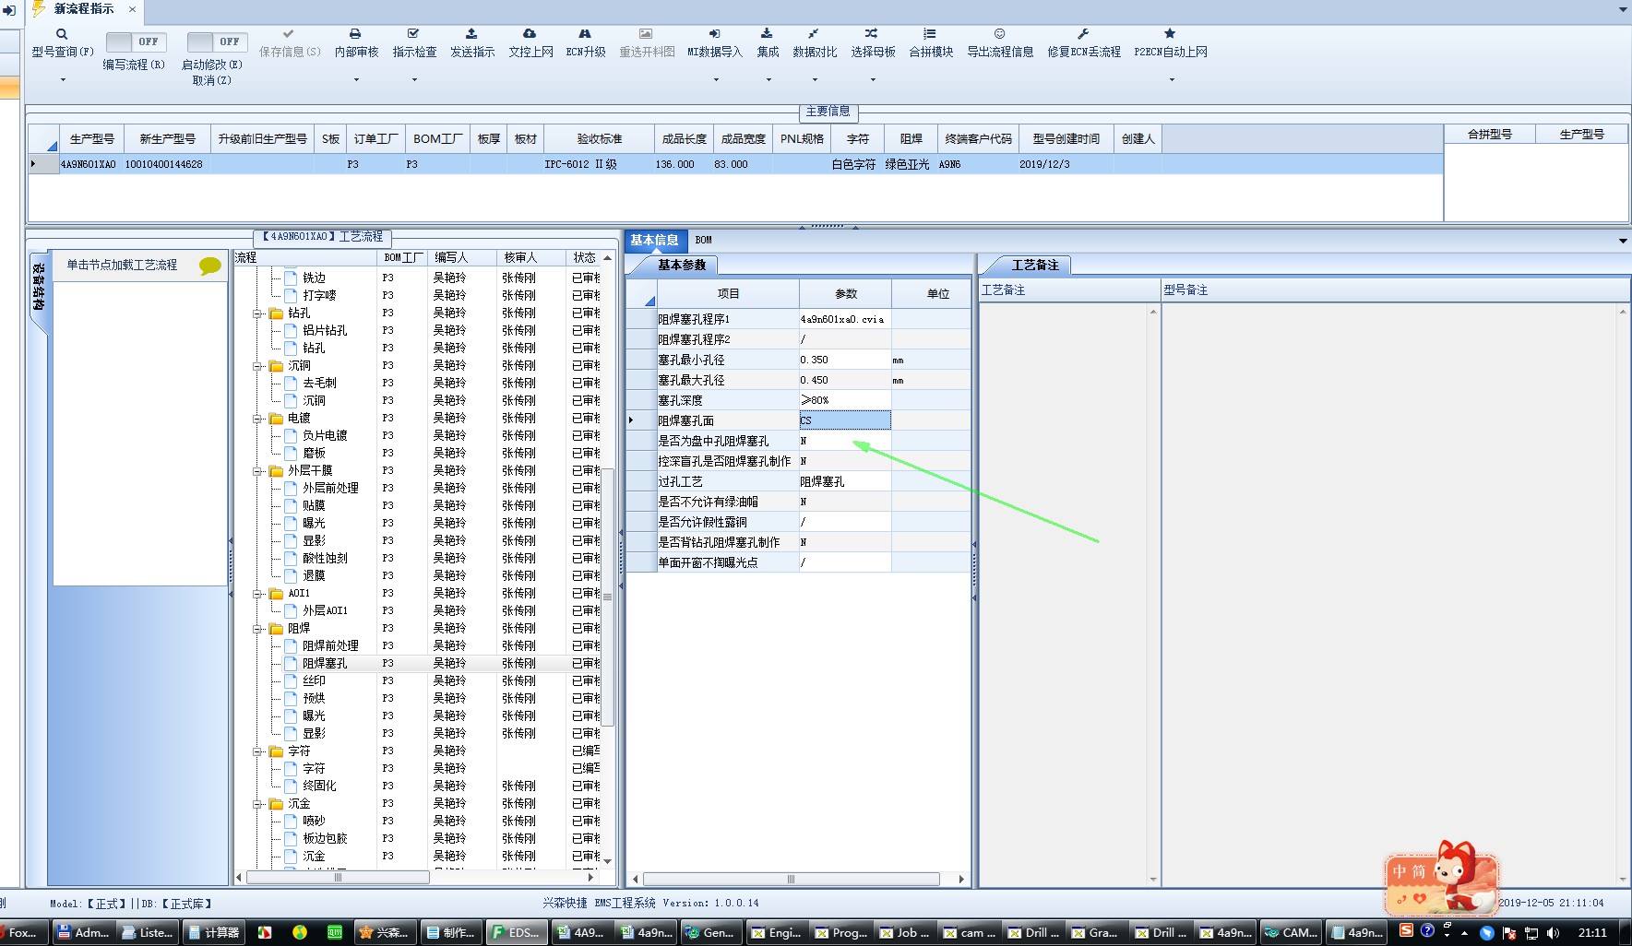Click P2ECN自动上网 star icon
Viewport: 1632px width, 946px height.
tap(1170, 34)
